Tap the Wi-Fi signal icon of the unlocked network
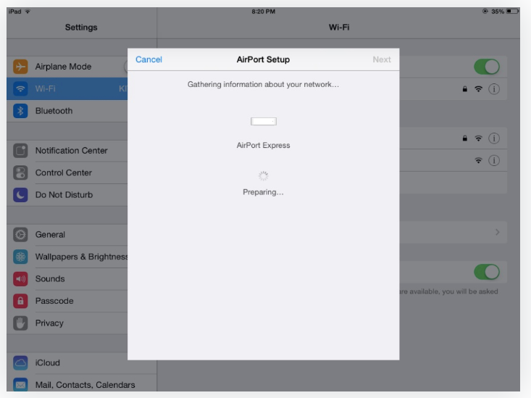Screen dimensions: 531x398 coord(478,160)
